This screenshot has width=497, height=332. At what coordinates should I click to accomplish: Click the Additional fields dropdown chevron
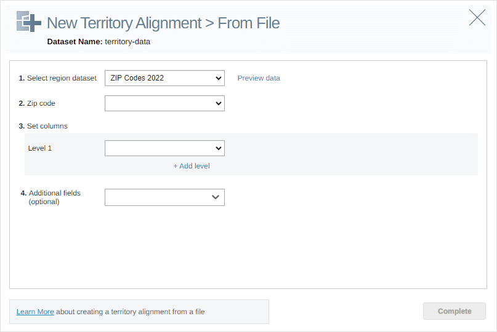216,197
